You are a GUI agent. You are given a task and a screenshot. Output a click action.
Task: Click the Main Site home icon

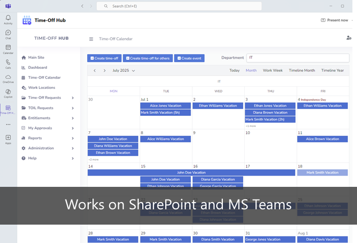pyautogui.click(x=23, y=58)
